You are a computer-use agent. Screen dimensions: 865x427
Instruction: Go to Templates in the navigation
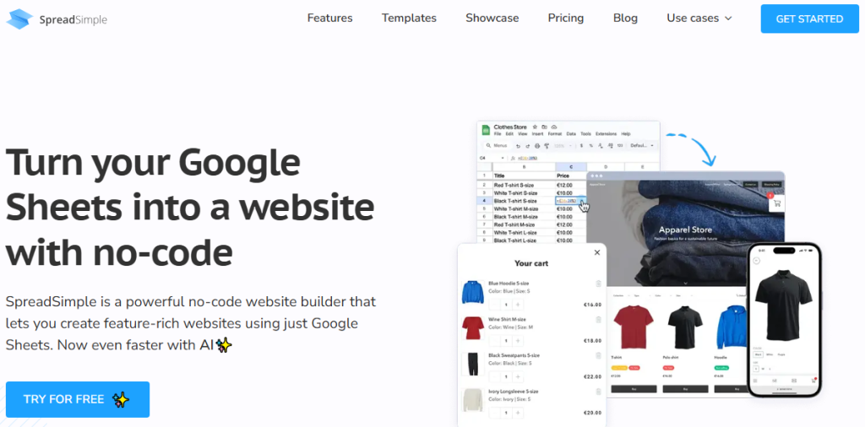[x=409, y=19]
